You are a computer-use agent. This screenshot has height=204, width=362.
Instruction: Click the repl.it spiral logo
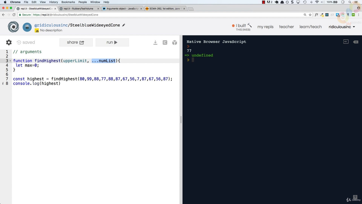click(x=13, y=27)
